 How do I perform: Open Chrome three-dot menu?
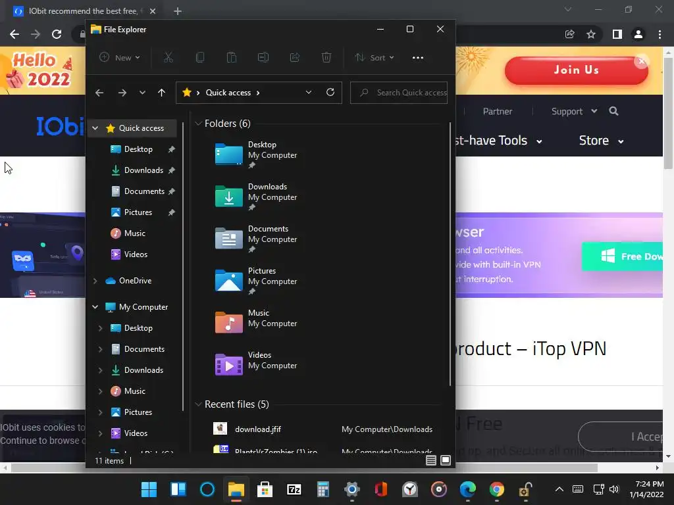(660, 34)
